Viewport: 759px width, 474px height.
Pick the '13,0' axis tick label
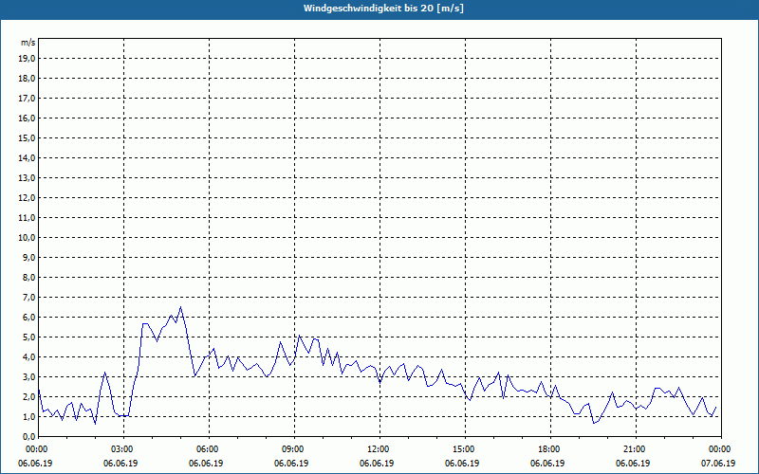pos(27,178)
